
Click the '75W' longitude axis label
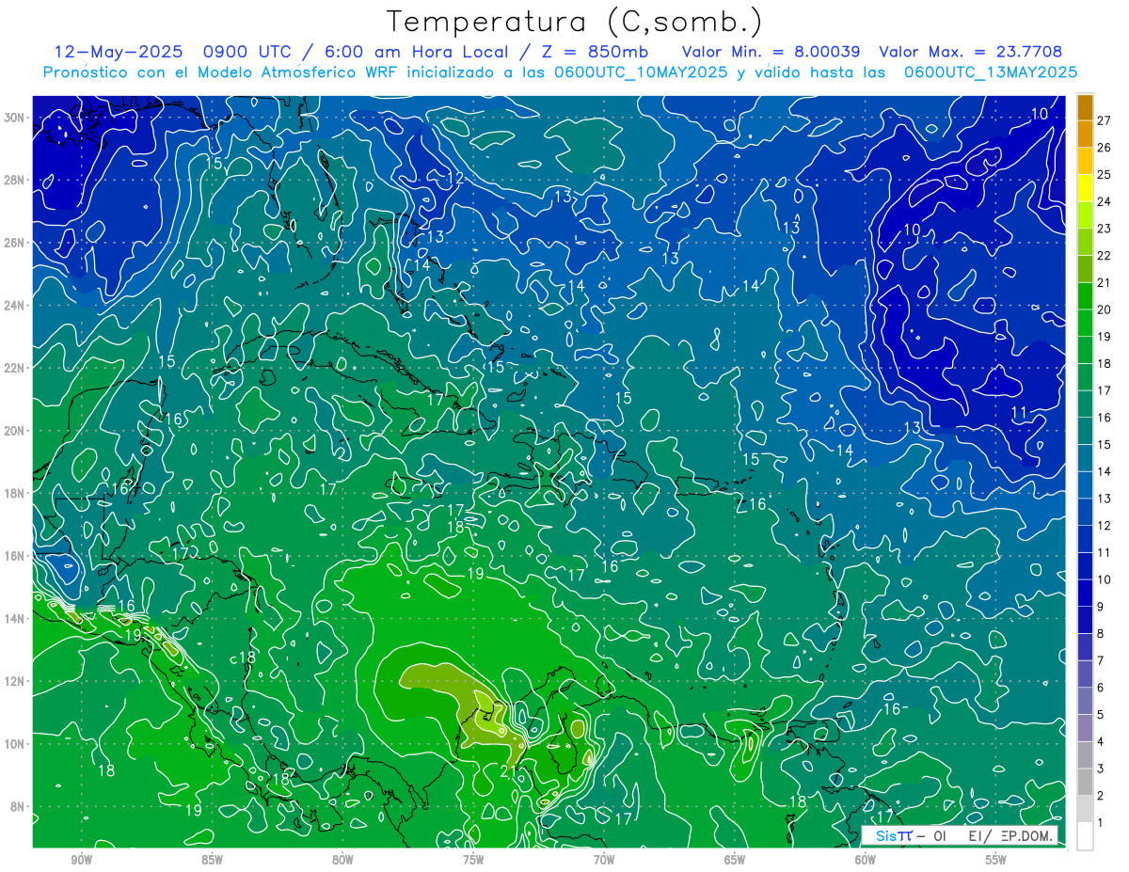click(x=473, y=860)
